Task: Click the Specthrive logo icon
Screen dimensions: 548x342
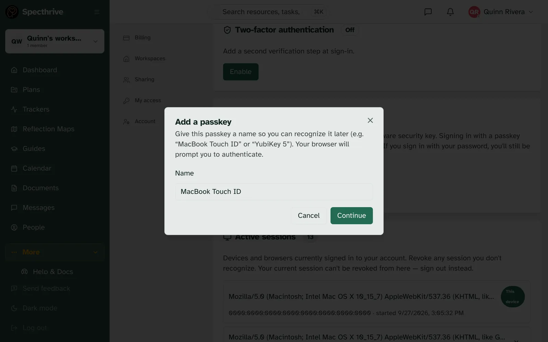Action: click(12, 12)
